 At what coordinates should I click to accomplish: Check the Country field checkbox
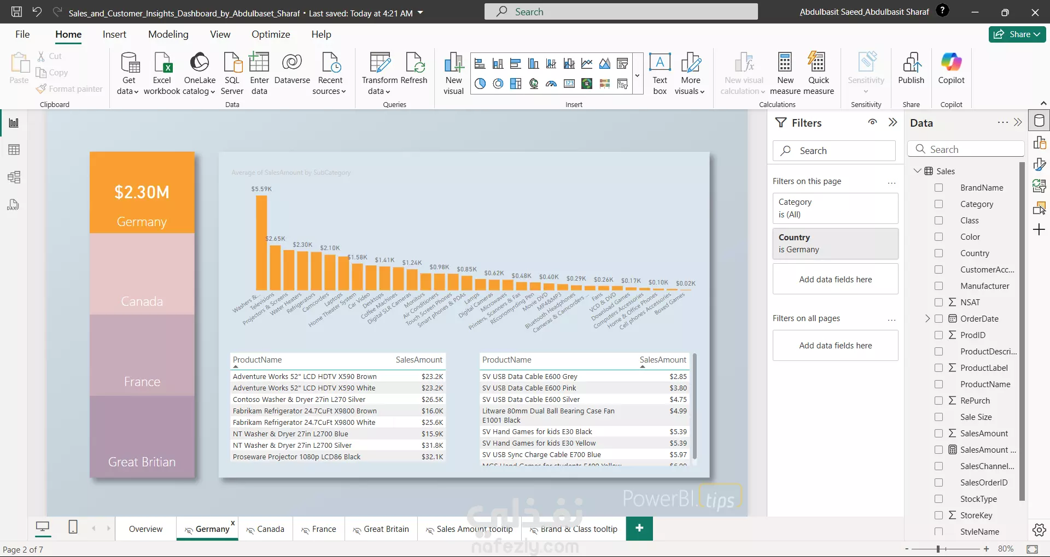tap(939, 253)
